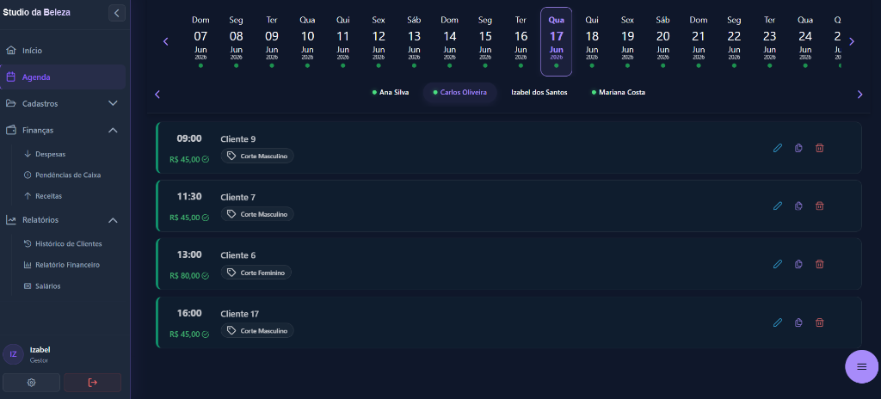Duplicate the 13:00 Cliente 6 appointment
Viewport: 881px width, 399px height.
pyautogui.click(x=798, y=264)
